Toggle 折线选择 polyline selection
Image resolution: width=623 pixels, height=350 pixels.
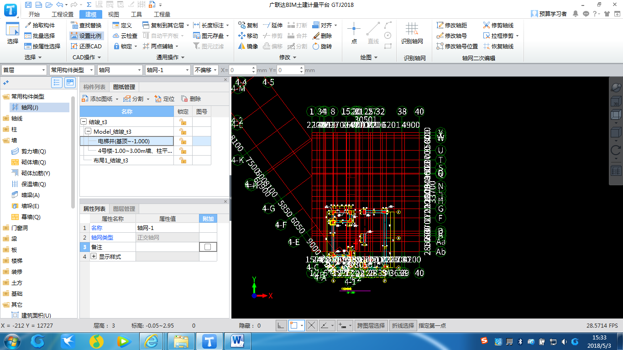pos(403,325)
